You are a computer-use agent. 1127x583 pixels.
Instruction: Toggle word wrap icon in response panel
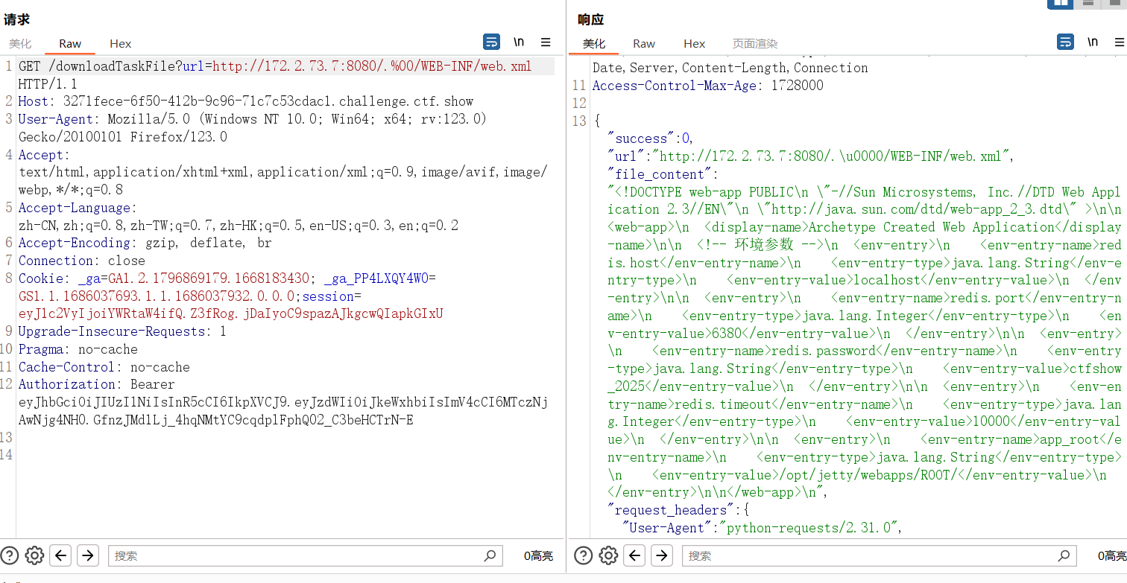point(1066,42)
